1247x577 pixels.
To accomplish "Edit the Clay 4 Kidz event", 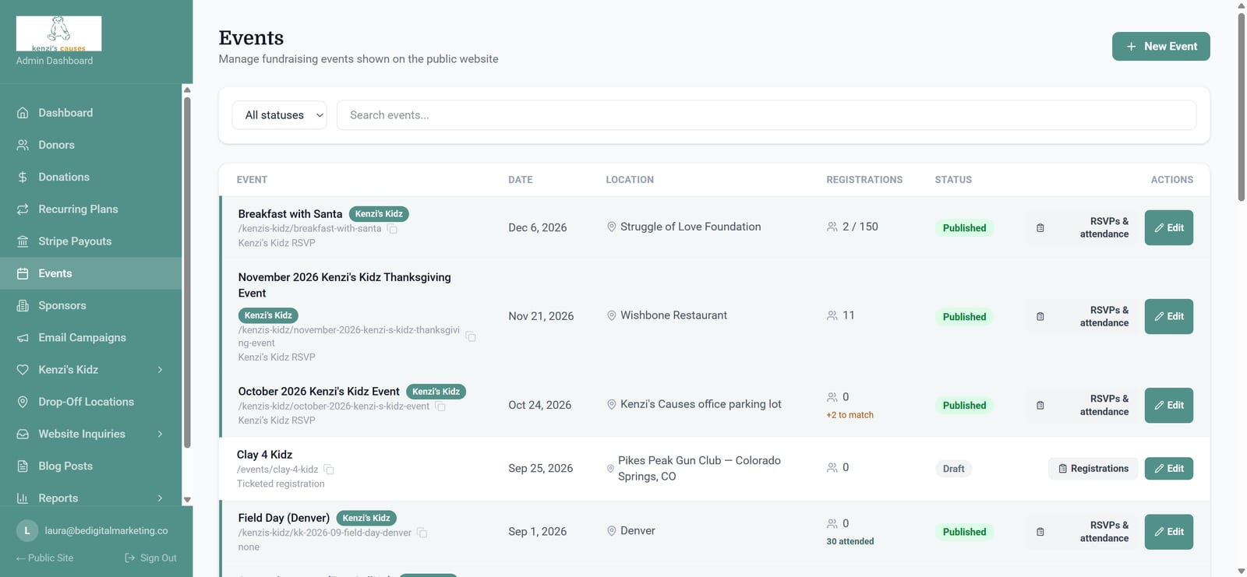I will (x=1168, y=468).
